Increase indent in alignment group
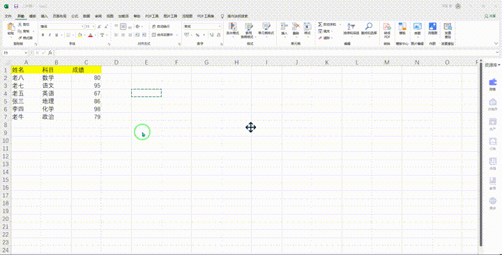The image size is (502, 255). pyautogui.click(x=144, y=35)
